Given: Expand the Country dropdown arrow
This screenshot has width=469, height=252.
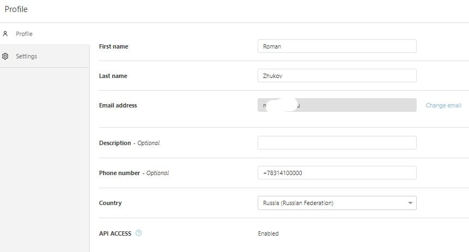Looking at the screenshot, I should tap(410, 203).
